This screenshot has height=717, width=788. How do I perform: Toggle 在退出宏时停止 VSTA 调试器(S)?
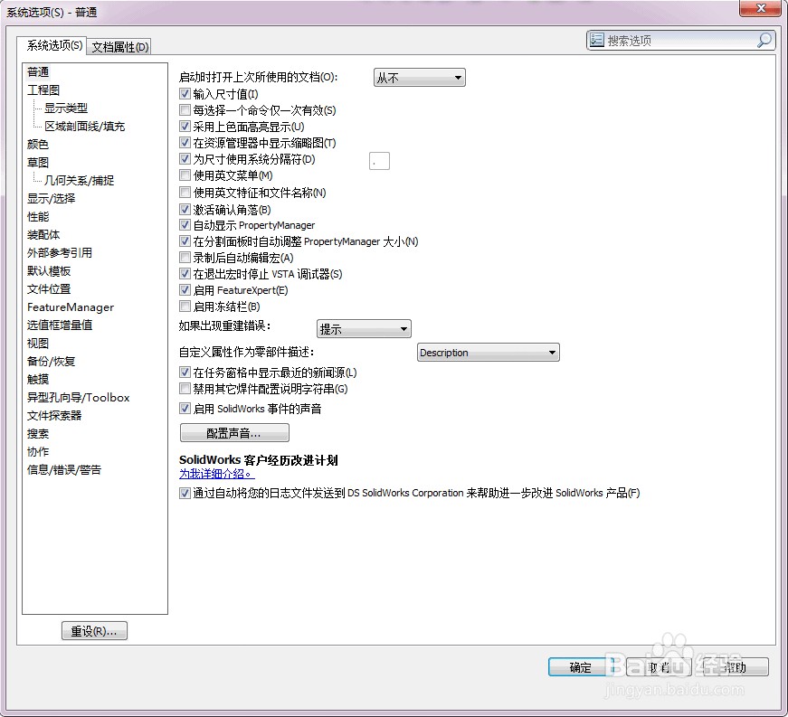point(185,274)
